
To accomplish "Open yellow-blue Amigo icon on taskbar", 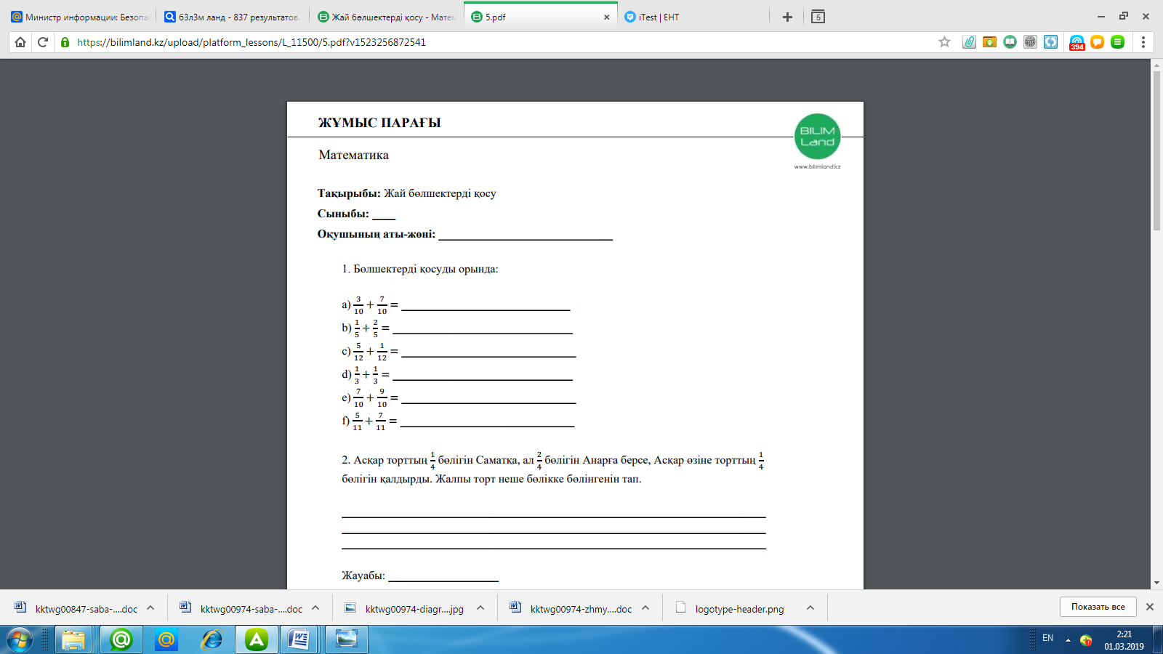I will (x=166, y=640).
